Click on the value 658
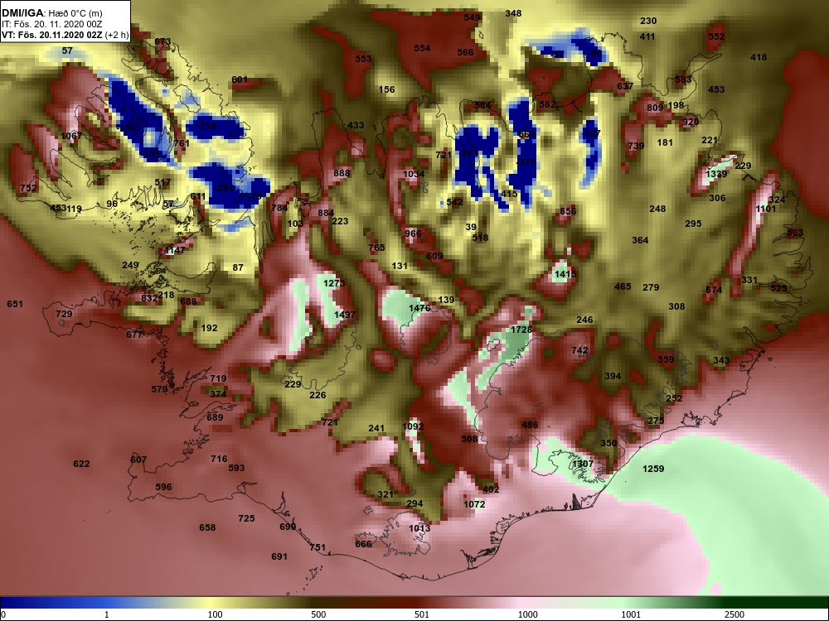 click(207, 527)
